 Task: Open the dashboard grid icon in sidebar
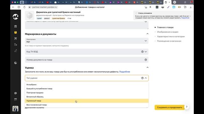[16, 26]
